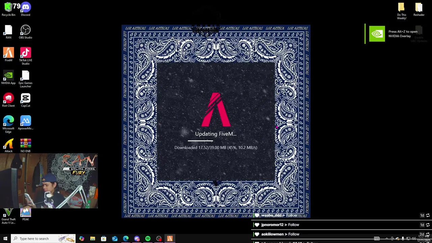Select the ApowerMirror desktop shortcut
432x243 pixels.
point(26,123)
